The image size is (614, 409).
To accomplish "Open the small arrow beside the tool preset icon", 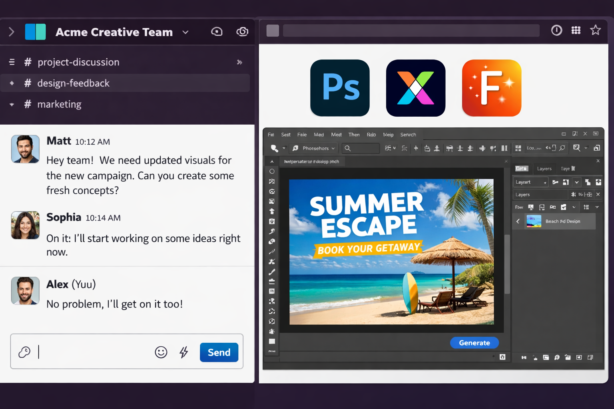I will coord(284,148).
